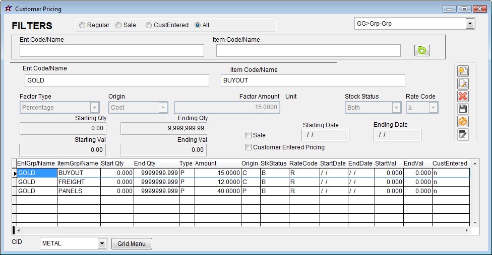The image size is (492, 255).
Task: Select the FREIGHT row in the grid
Action: pos(78,182)
